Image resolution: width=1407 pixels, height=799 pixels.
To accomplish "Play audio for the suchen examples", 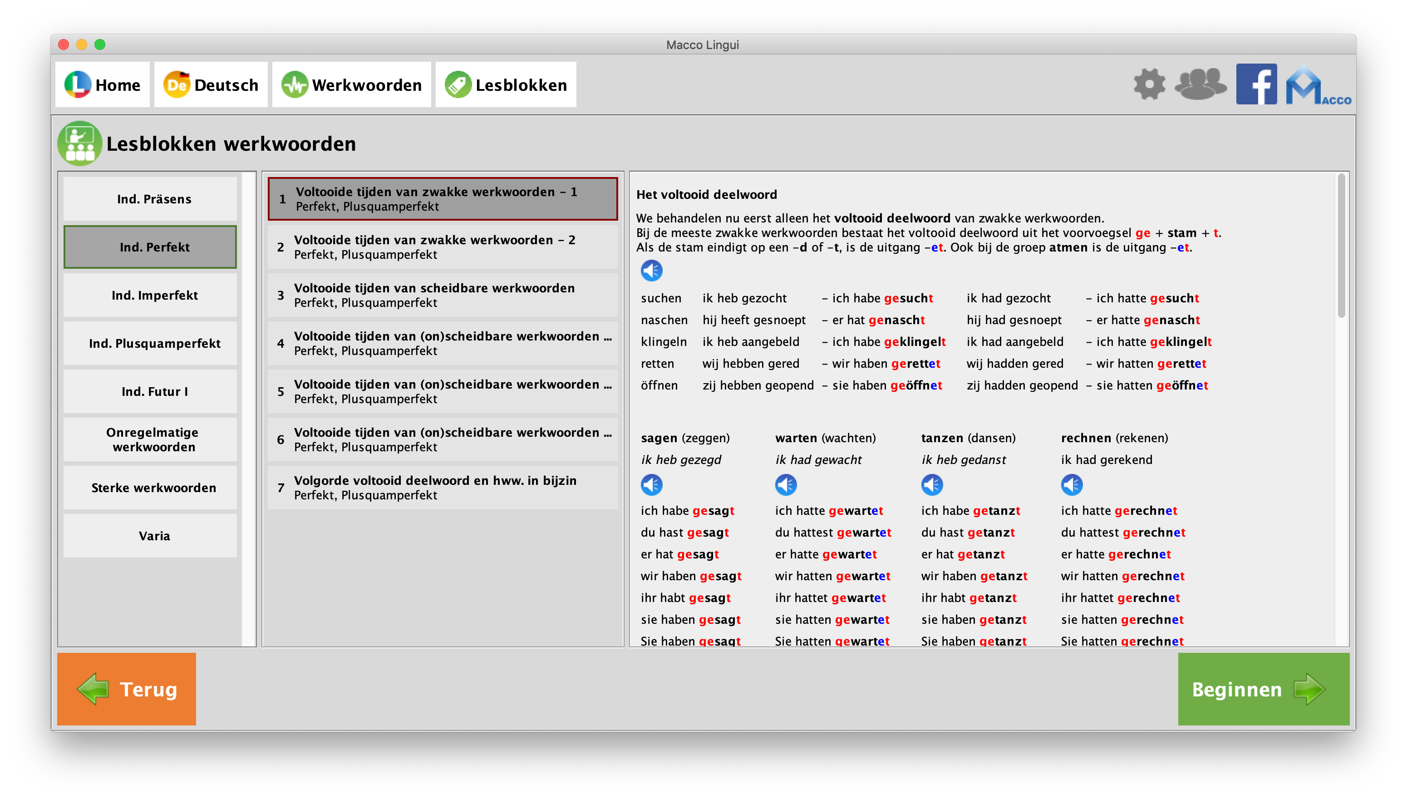I will [652, 271].
